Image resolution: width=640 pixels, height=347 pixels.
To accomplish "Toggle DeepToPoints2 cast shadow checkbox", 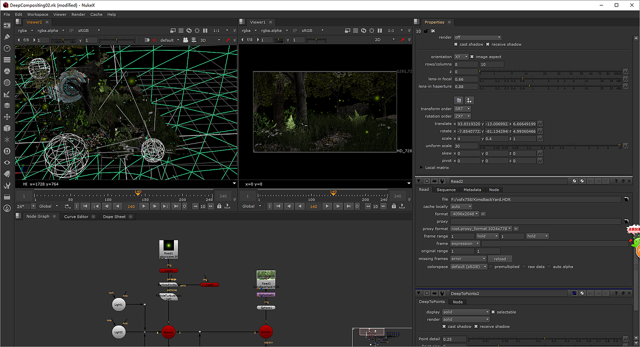I will click(x=444, y=326).
